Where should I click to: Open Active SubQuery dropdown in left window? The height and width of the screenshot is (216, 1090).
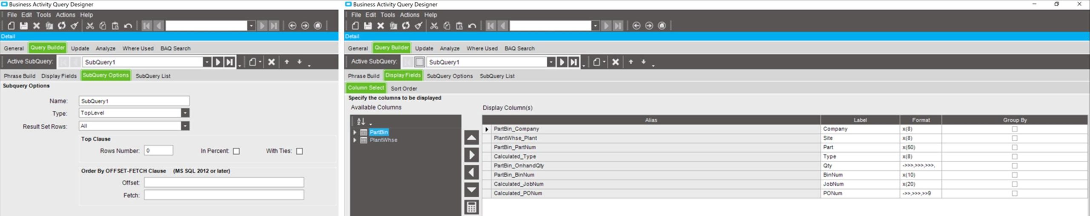(207, 62)
